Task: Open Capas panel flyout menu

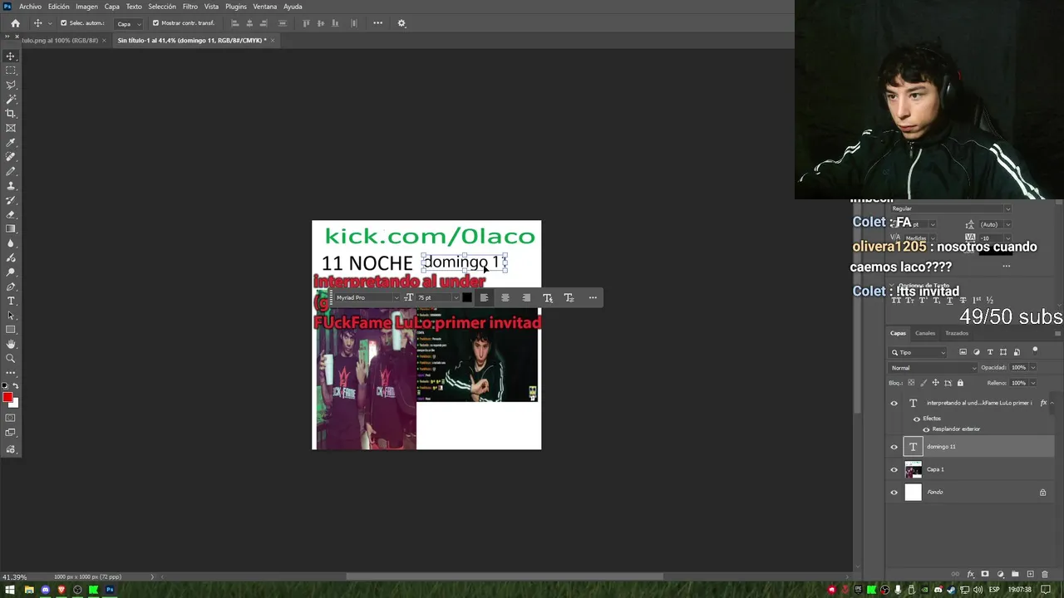Action: [x=1057, y=333]
